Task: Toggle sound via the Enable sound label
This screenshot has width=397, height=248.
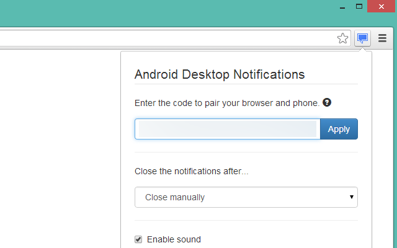Action: (174, 239)
